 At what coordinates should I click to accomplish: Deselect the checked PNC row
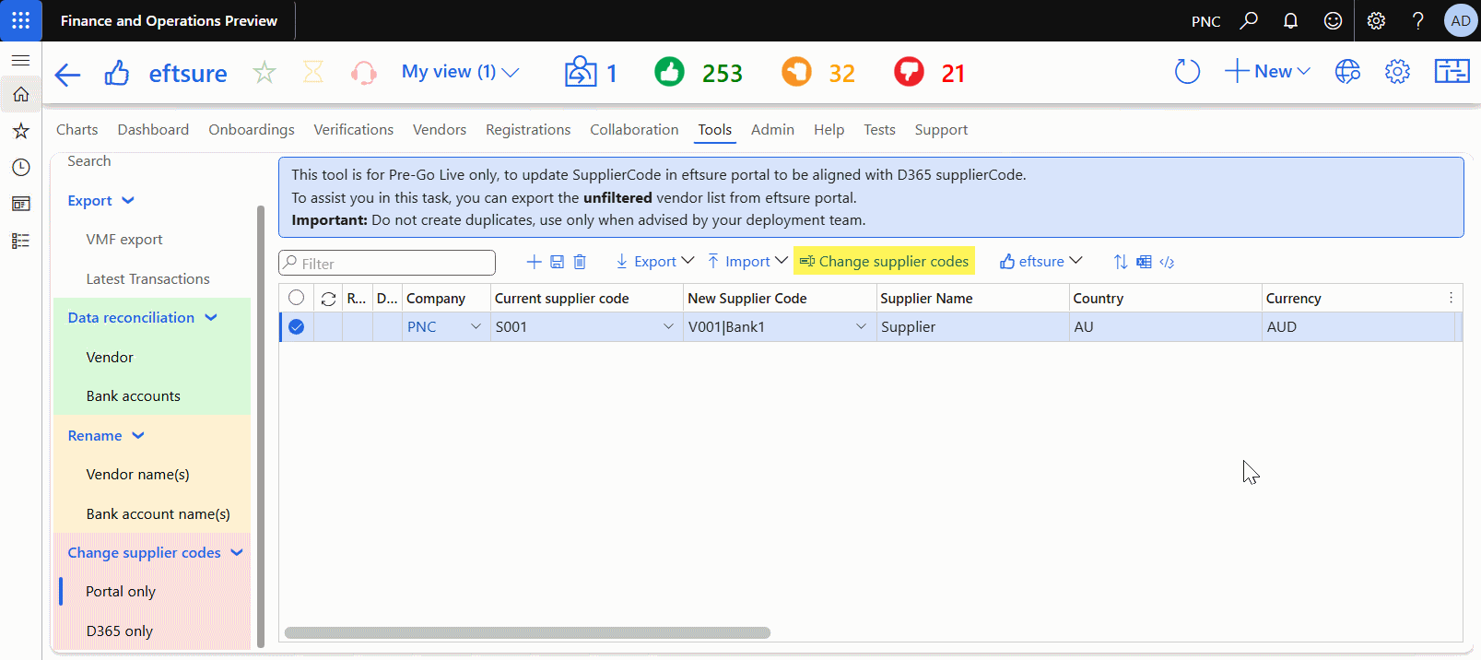click(x=296, y=326)
